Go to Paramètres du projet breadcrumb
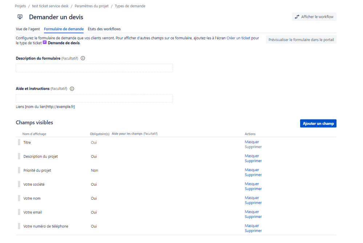Screen dimensions: 363x243 click(x=92, y=6)
